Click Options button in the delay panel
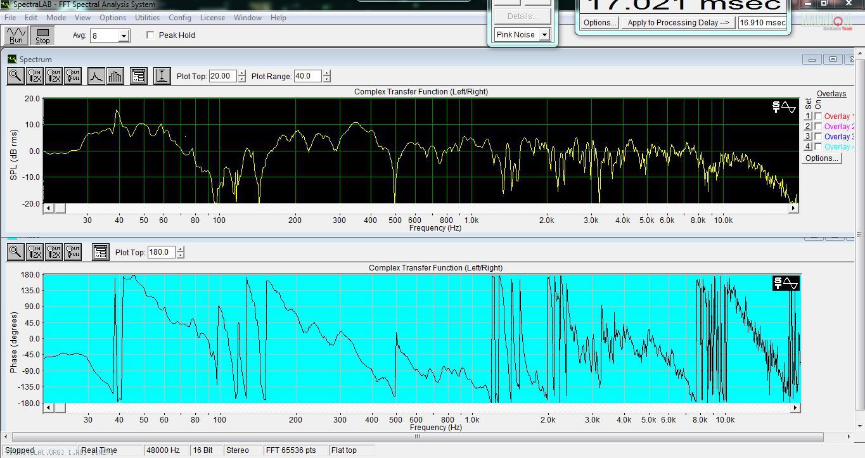The height and width of the screenshot is (458, 865). [599, 23]
